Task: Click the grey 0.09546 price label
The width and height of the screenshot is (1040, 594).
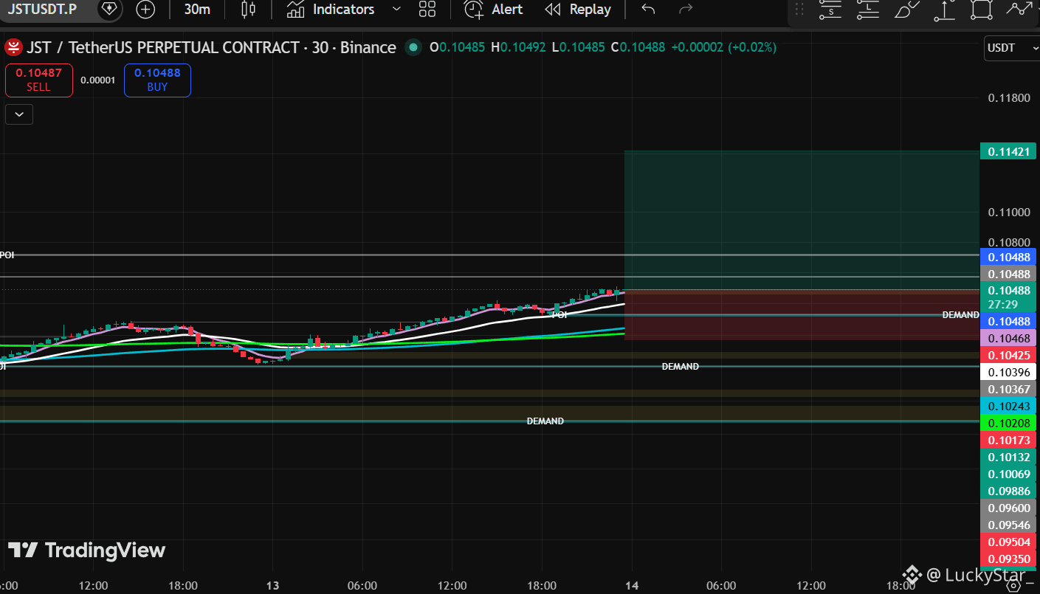Action: [x=1008, y=525]
